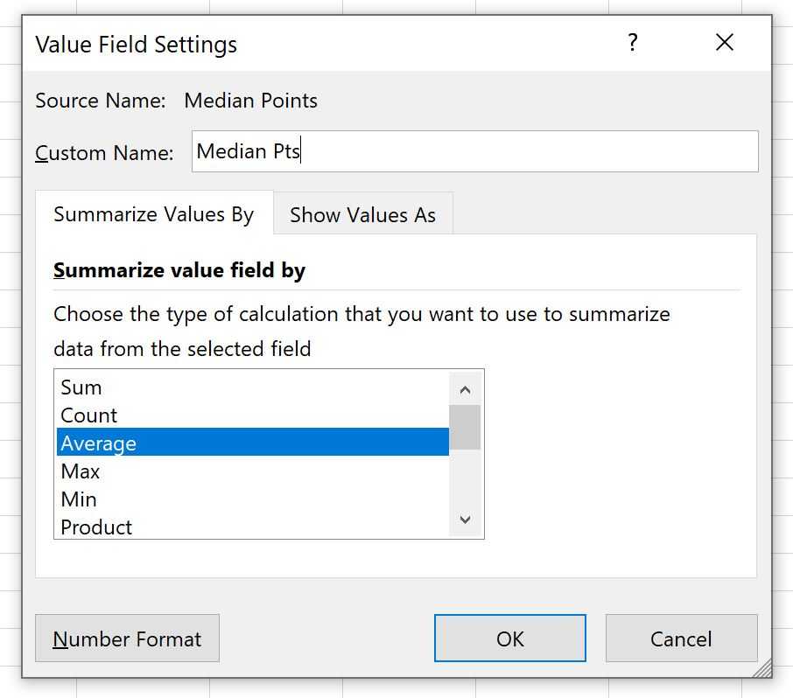Click the dialog's resize grip corner

(x=762, y=669)
